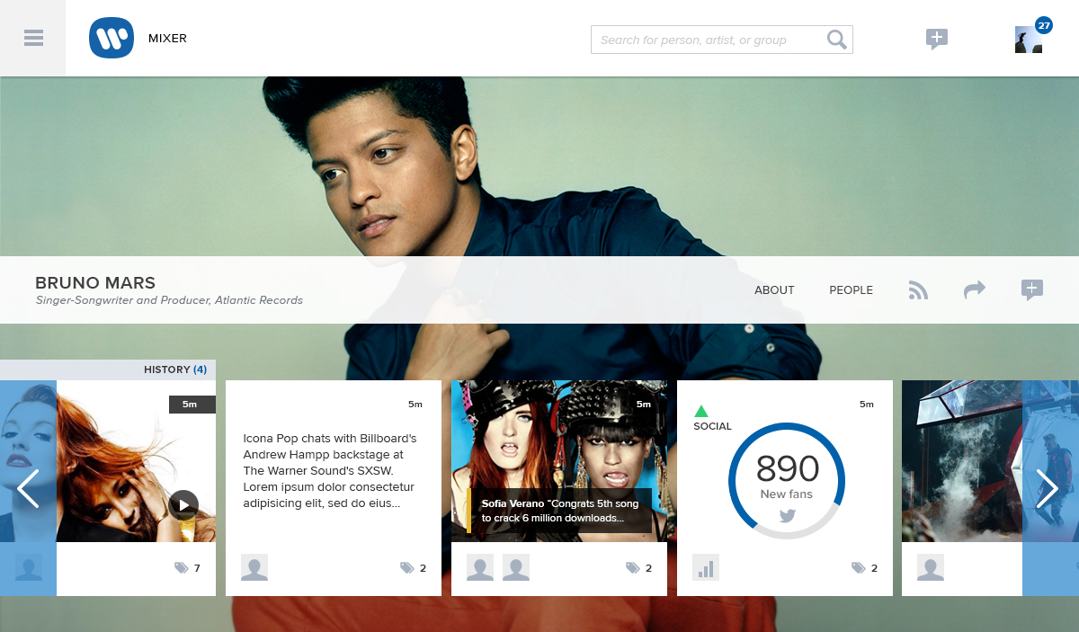This screenshot has width=1079, height=632.
Task: Open user profile avatar in header
Action: point(1028,40)
